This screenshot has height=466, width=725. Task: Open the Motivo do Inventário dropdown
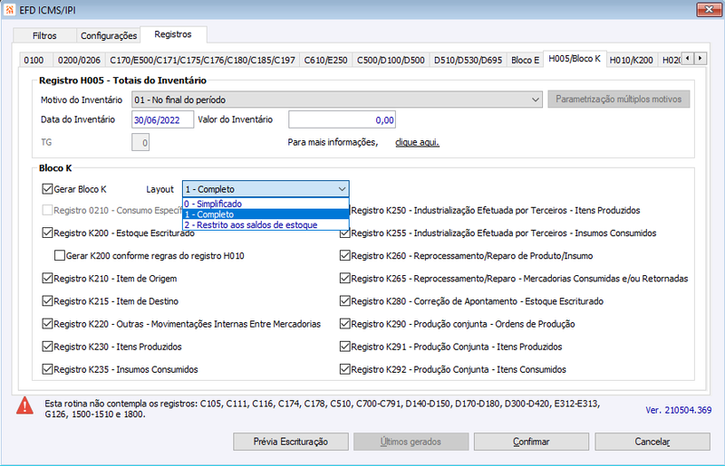[337, 100]
